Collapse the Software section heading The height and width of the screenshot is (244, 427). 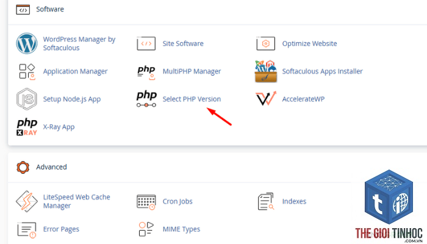pos(50,9)
